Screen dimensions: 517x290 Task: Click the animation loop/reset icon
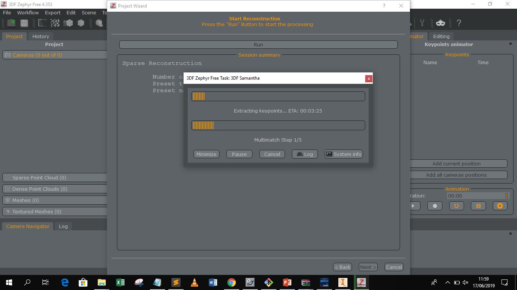456,206
